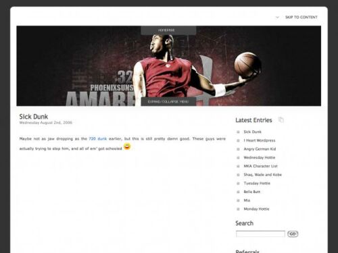The height and width of the screenshot is (253, 338).
Task: Open the Sick Dunk post title
Action: pyautogui.click(x=34, y=117)
